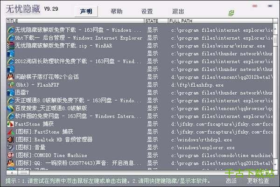Click the Realtek HD 音频管理器 tray icon
This screenshot has width=280, height=187.
(x=10, y=139)
